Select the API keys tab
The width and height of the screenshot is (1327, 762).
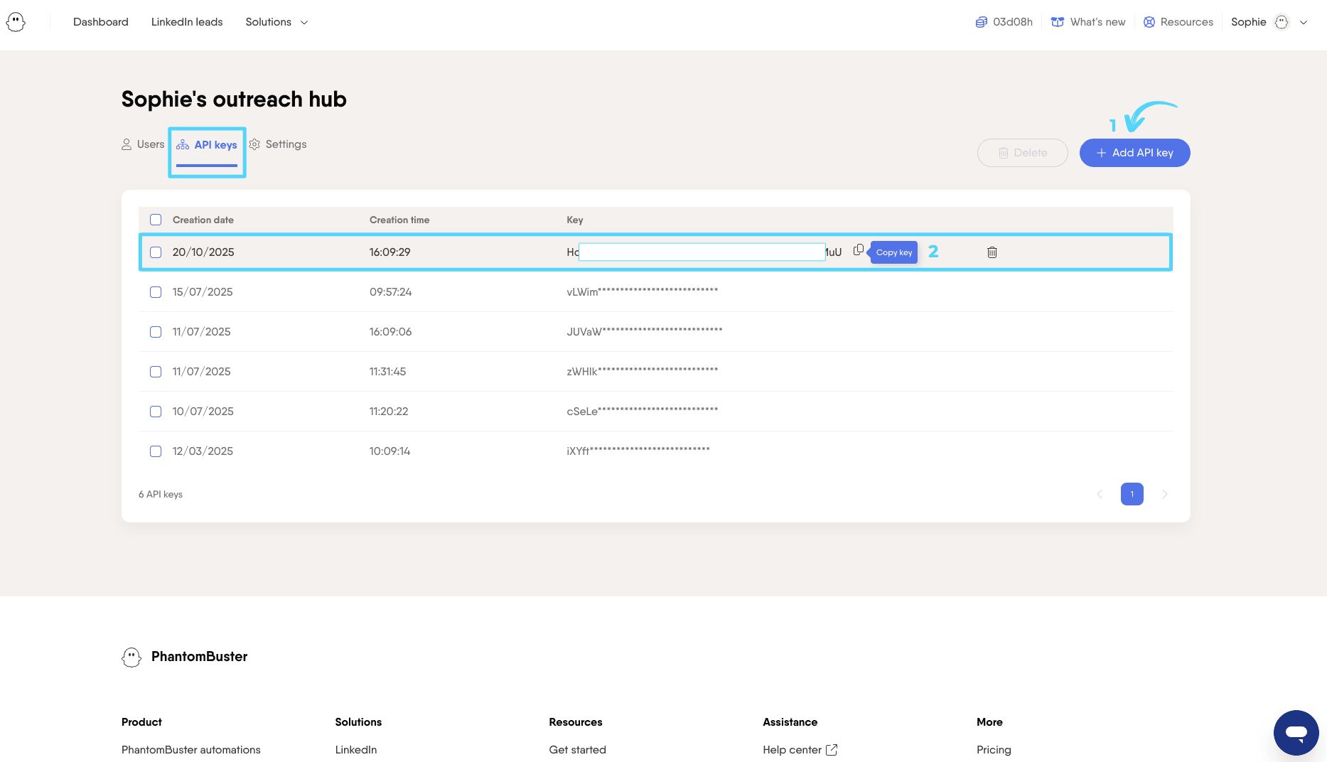[x=207, y=145]
